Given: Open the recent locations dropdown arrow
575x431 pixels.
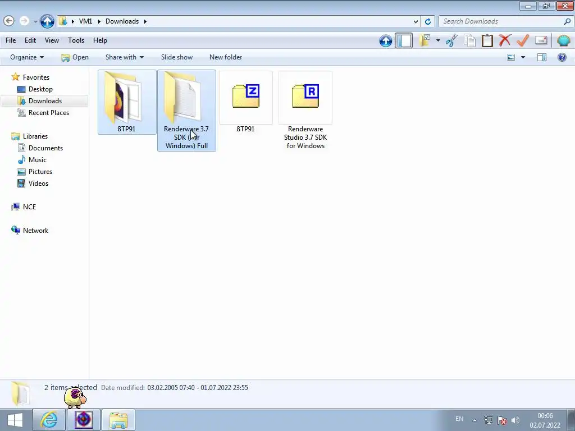Looking at the screenshot, I should pyautogui.click(x=35, y=21).
